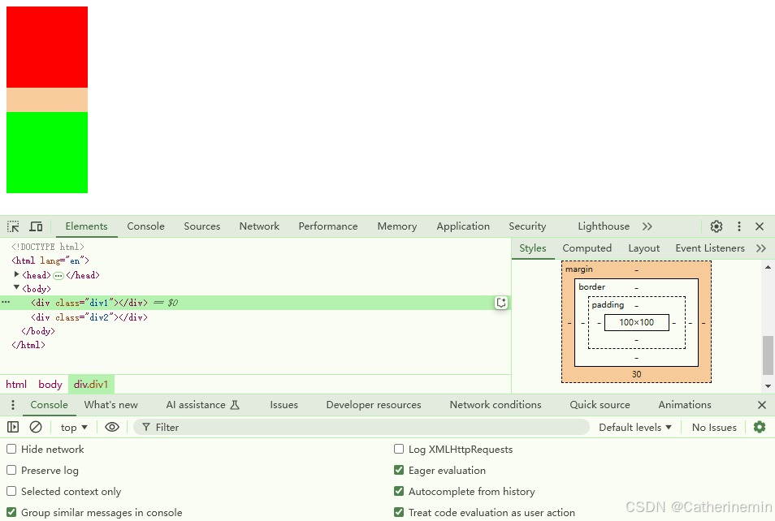Select the html lang="en" element row
The image size is (775, 521).
click(256, 260)
